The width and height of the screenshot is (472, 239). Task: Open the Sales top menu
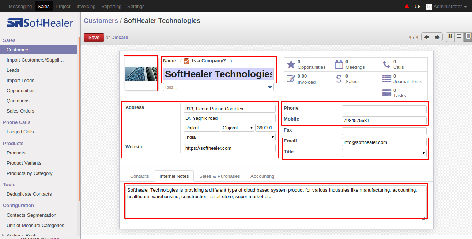44,6
